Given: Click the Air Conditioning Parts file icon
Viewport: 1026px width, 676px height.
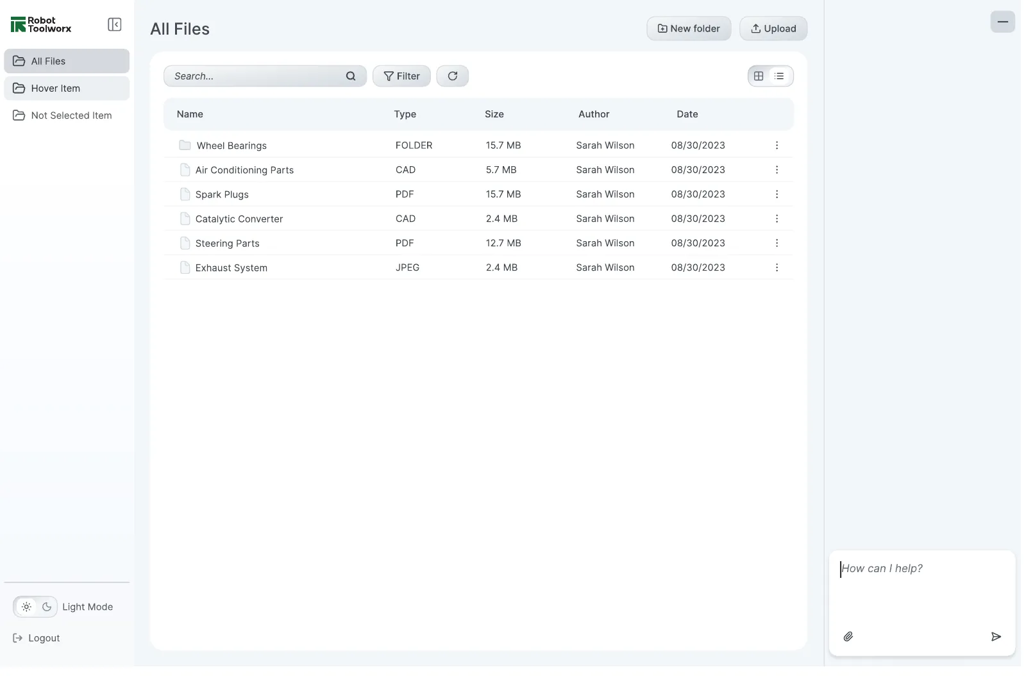Looking at the screenshot, I should (x=185, y=169).
